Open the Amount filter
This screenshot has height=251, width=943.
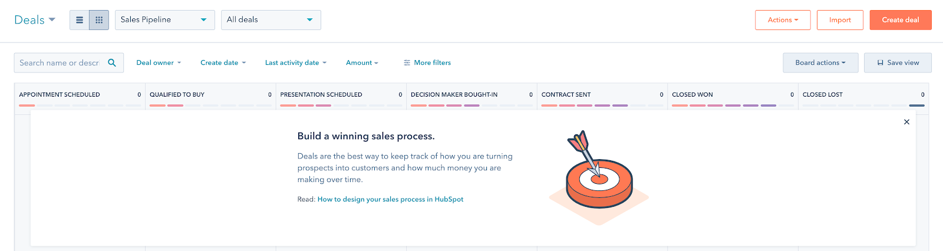coord(362,62)
